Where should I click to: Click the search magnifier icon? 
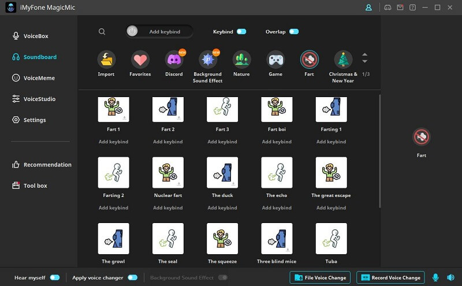102,32
